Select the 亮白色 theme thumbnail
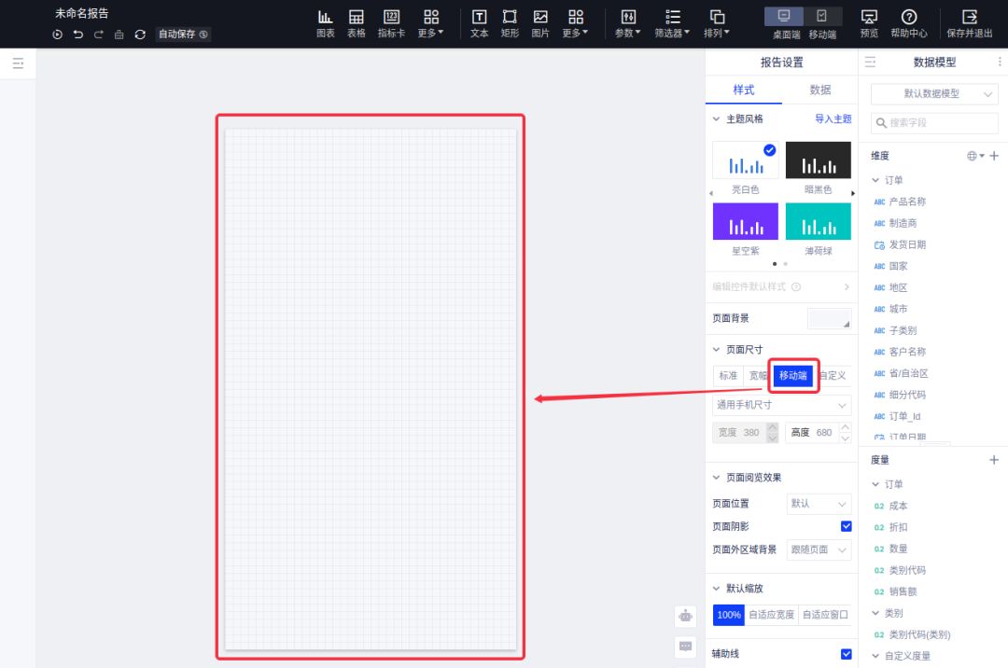Image resolution: width=1008 pixels, height=668 pixels. [746, 160]
